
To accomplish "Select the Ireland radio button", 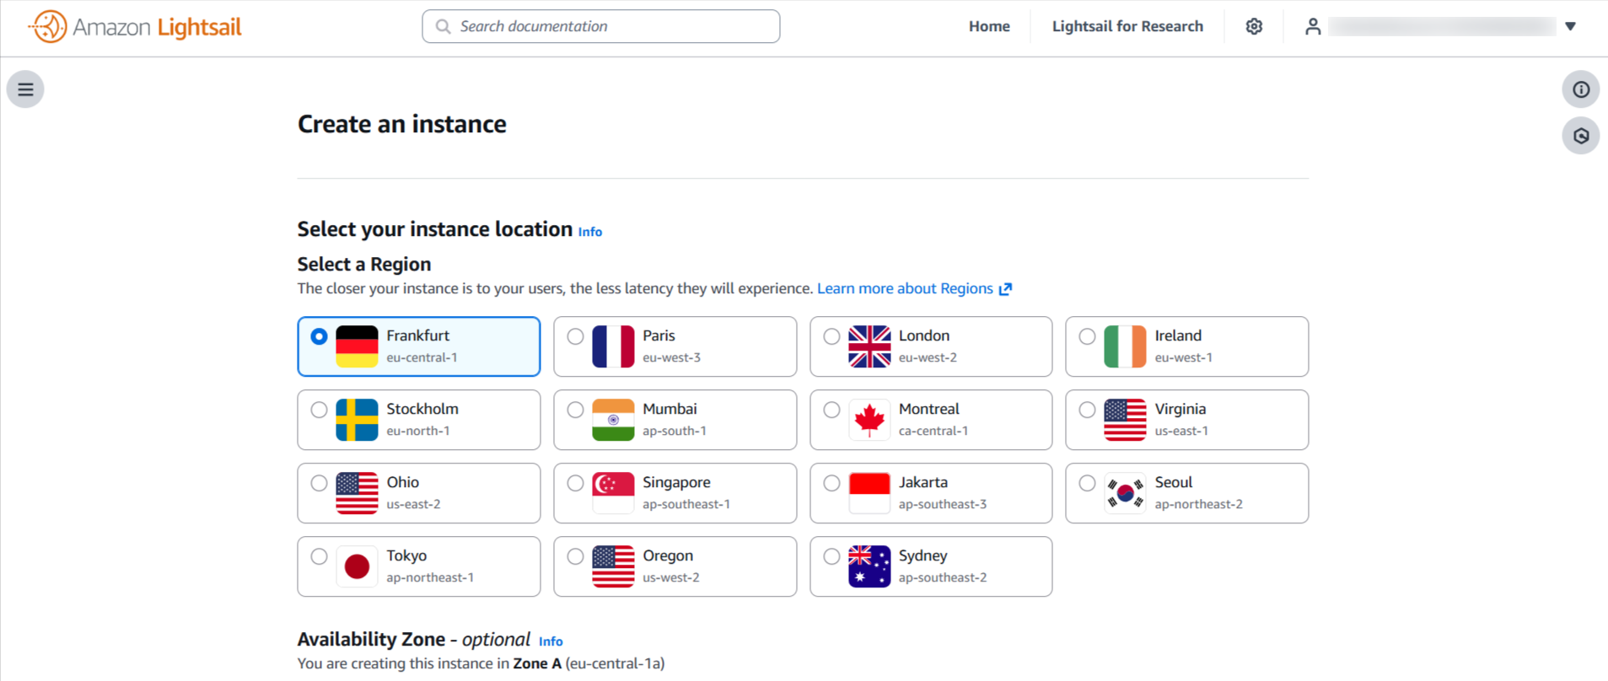I will 1087,336.
